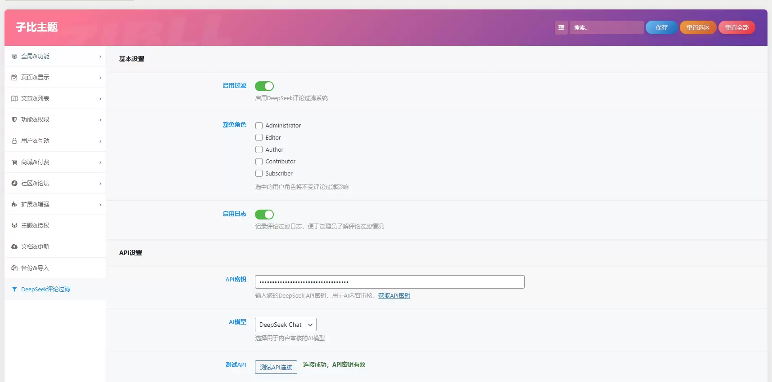Check the Editor role checkbox
This screenshot has height=382, width=772.
259,137
